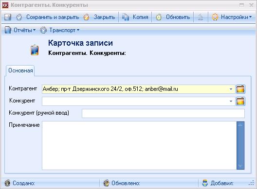Click Сохранить и закрыть button
Image resolution: width=257 pixels, height=189 pixels.
click(48, 17)
